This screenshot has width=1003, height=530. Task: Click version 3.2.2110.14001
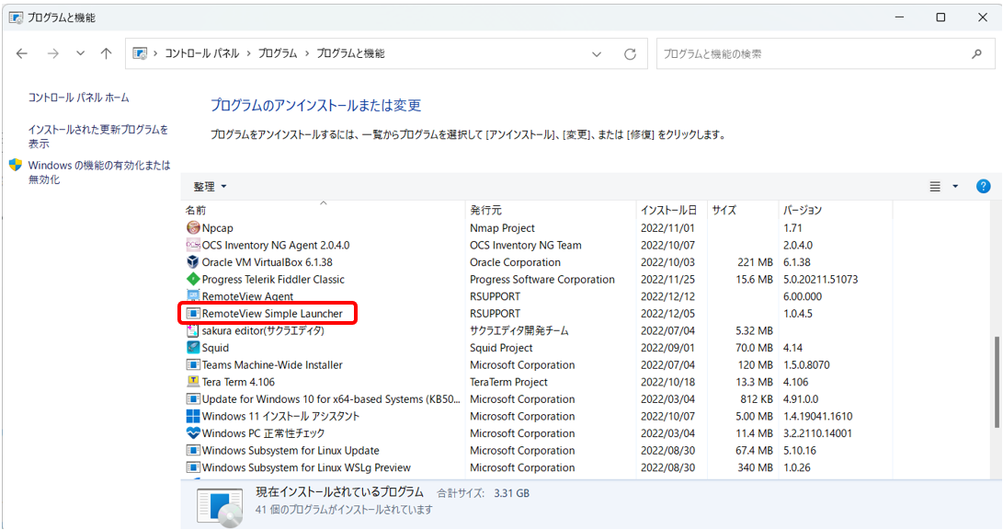tap(817, 433)
